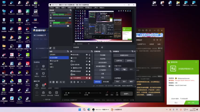This screenshot has height=112, width=200.
Task: Click 开始直播 start streaming button
Action: pos(102,55)
